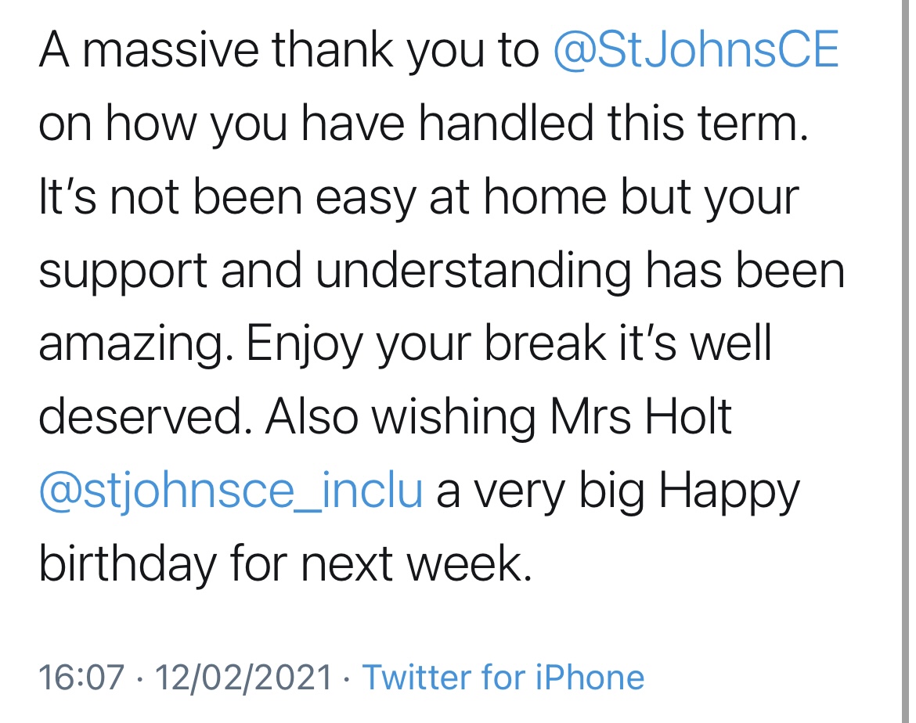Select the 12/02/2021 date
The image size is (916, 723).
tap(243, 678)
